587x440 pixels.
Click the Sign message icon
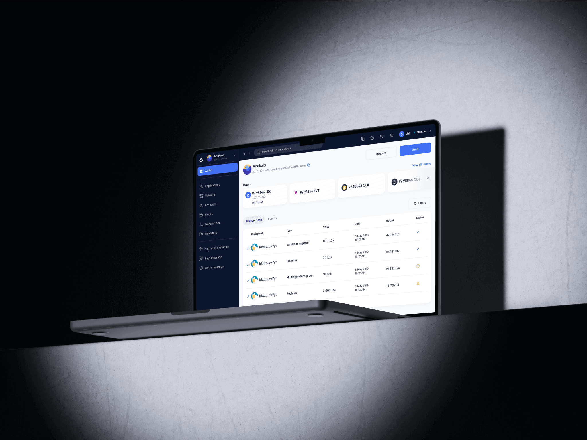(x=201, y=258)
